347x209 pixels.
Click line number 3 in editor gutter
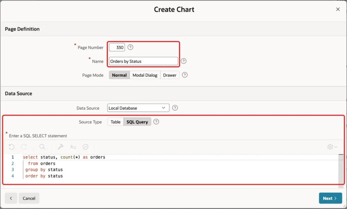click(x=13, y=170)
